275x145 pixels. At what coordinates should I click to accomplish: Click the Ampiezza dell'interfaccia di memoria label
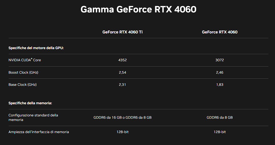pyautogui.click(x=39, y=132)
